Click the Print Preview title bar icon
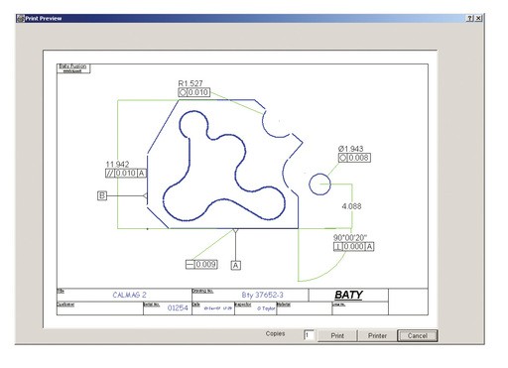 (x=21, y=19)
